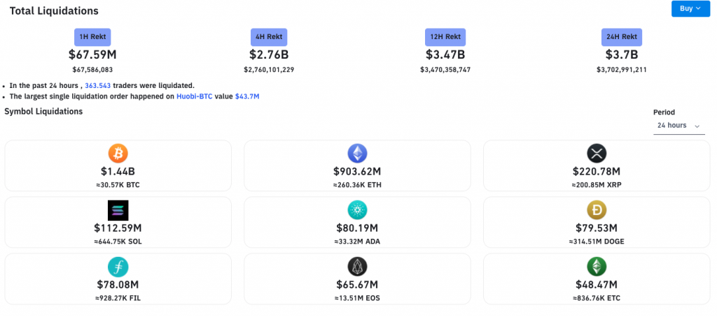Image resolution: width=717 pixels, height=317 pixels.
Task: Open the Huobi-BTC link
Action: coord(194,96)
